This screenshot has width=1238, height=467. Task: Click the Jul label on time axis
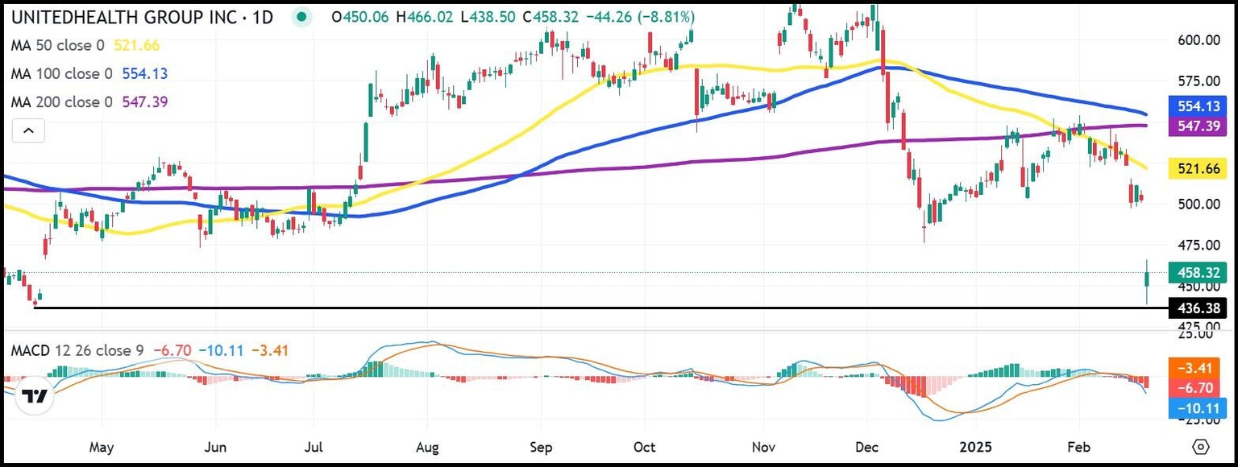tap(314, 446)
